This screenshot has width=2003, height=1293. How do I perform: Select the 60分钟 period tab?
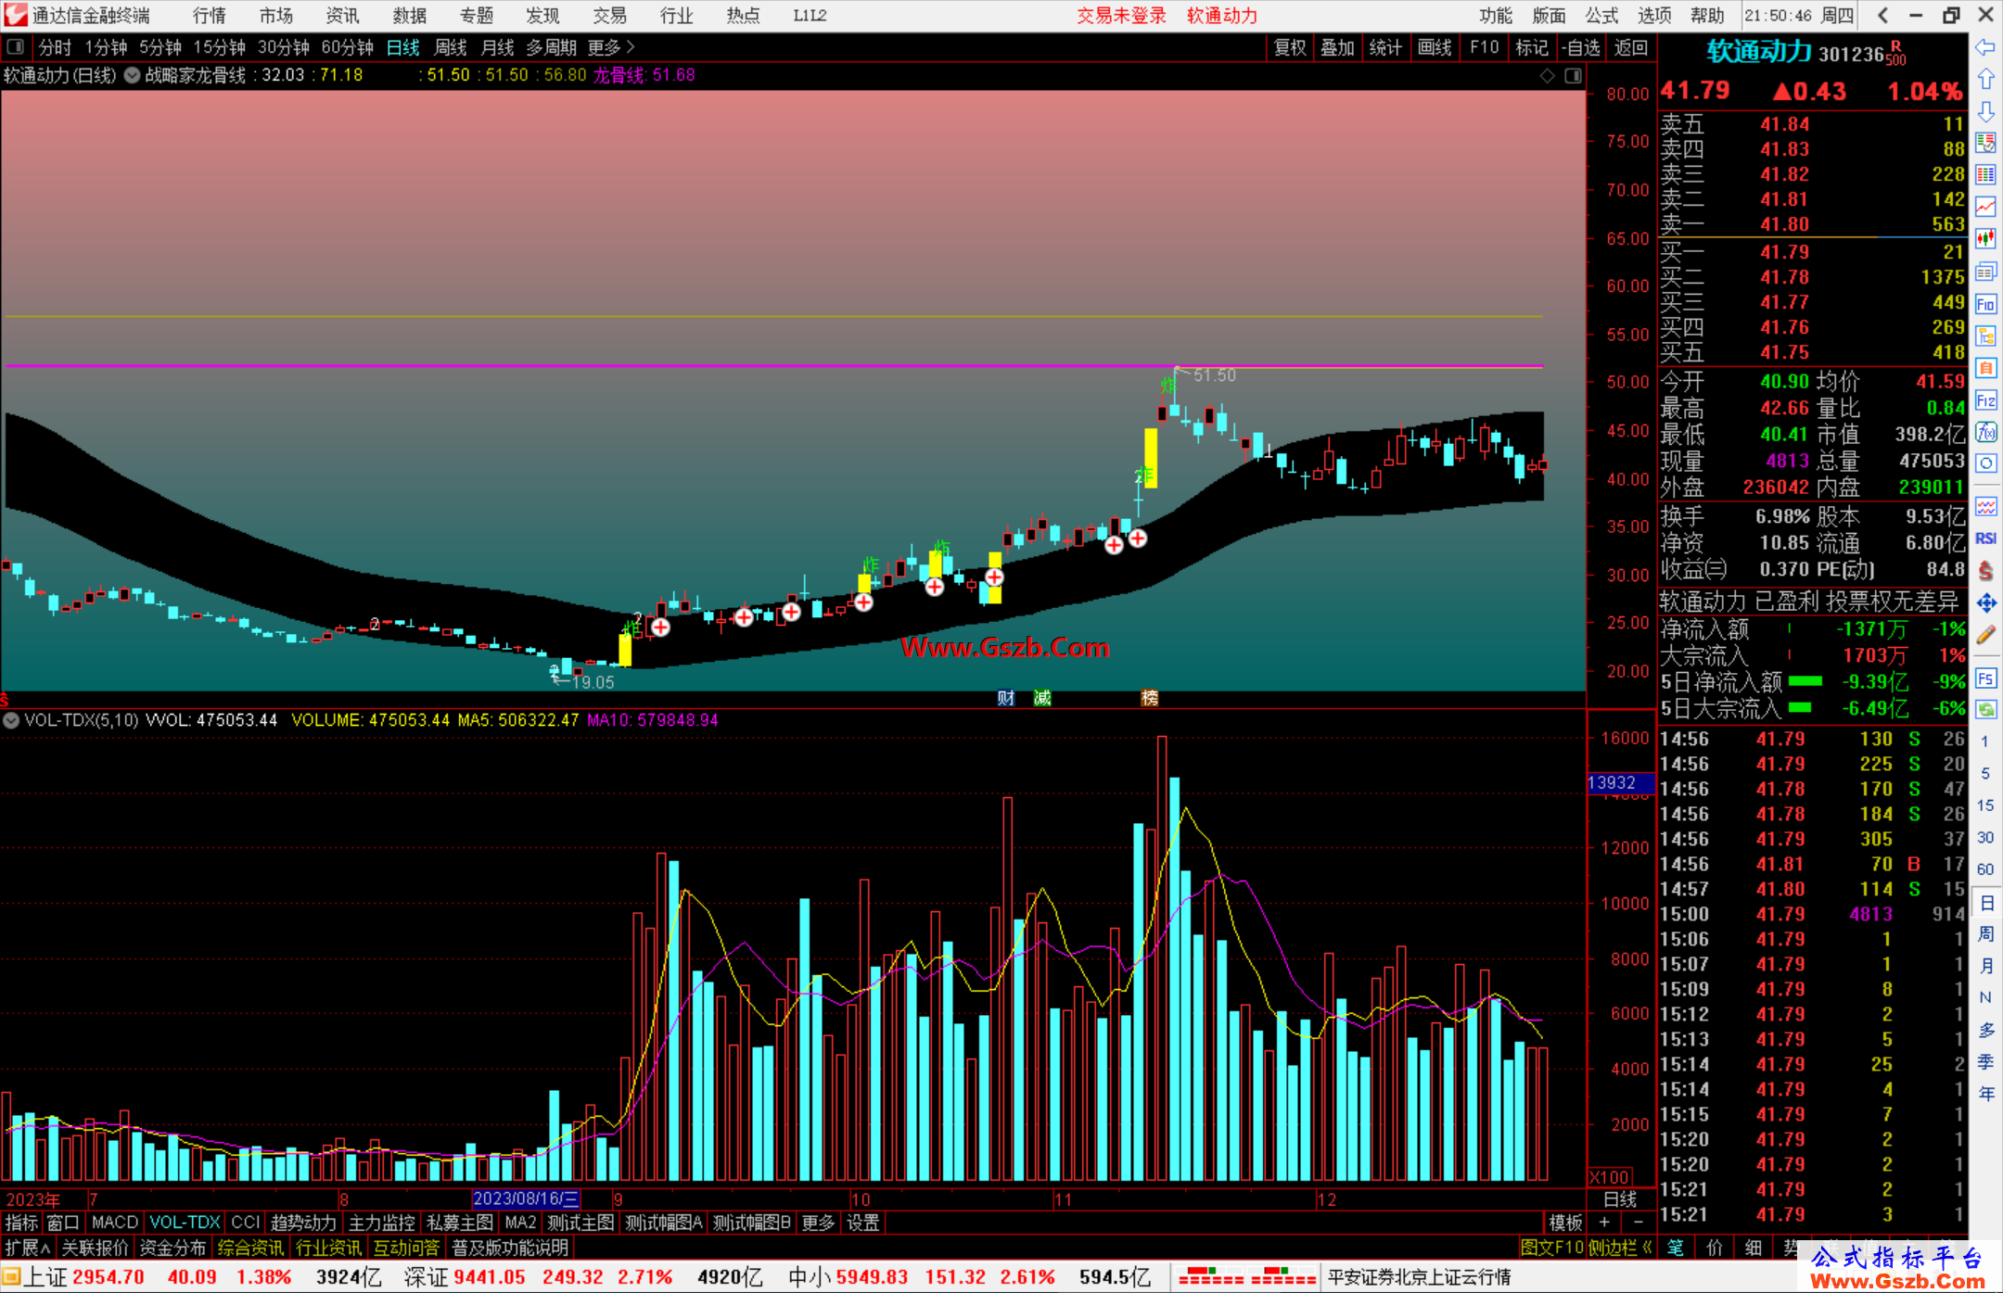coord(347,47)
